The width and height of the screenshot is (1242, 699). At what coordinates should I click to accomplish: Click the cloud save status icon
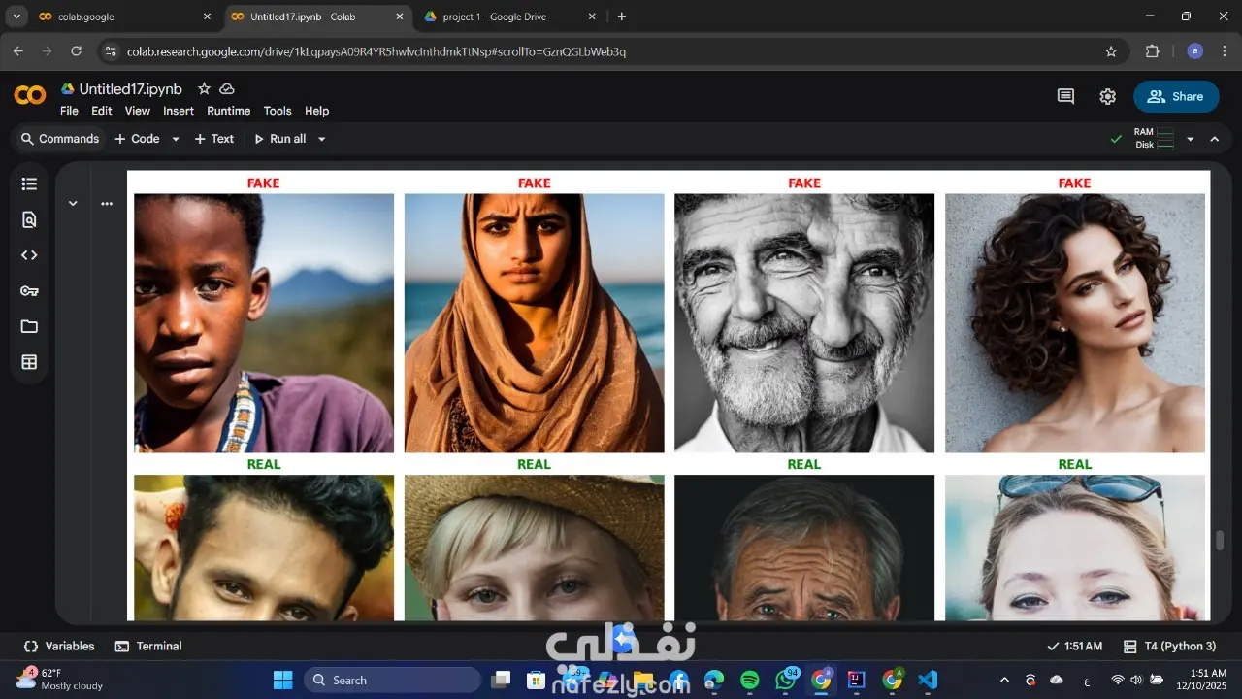click(x=227, y=88)
